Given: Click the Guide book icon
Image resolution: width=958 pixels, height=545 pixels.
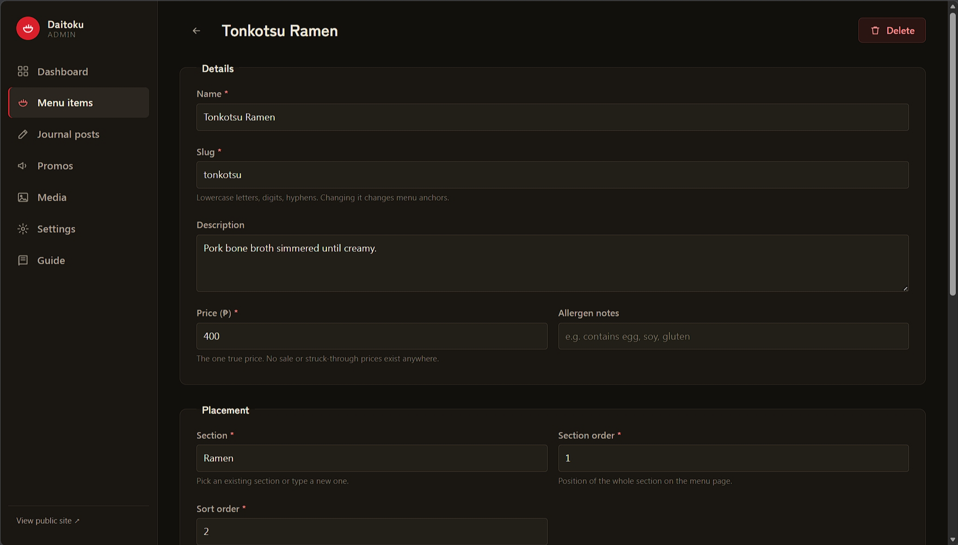Looking at the screenshot, I should (23, 261).
